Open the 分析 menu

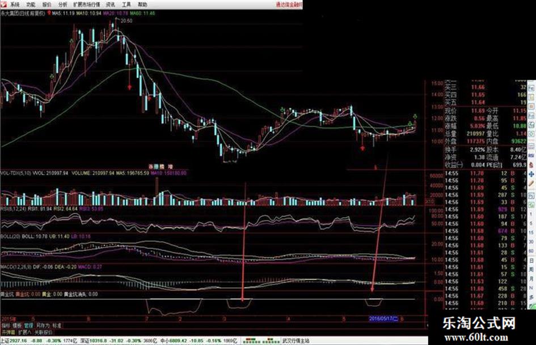(x=62, y=5)
